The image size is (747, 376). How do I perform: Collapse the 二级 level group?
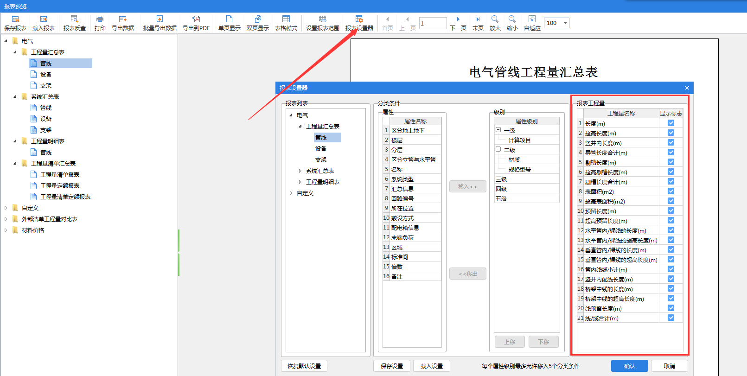[498, 150]
